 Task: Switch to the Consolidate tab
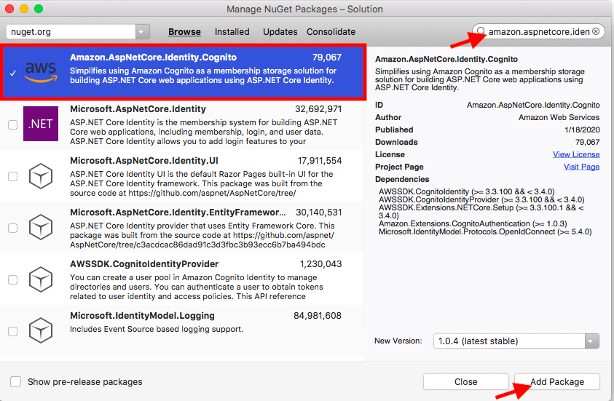331,32
